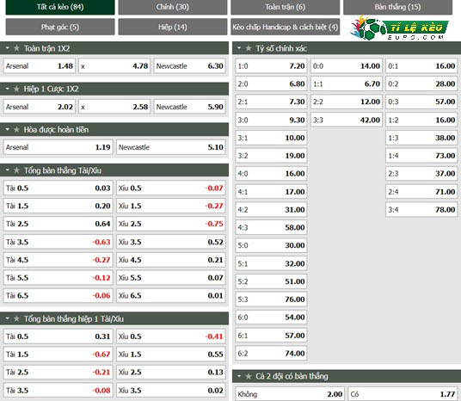This screenshot has height=401, width=461.
Task: Favorite the Hiệp 1 Cược 1X2 section
Action: point(16,89)
